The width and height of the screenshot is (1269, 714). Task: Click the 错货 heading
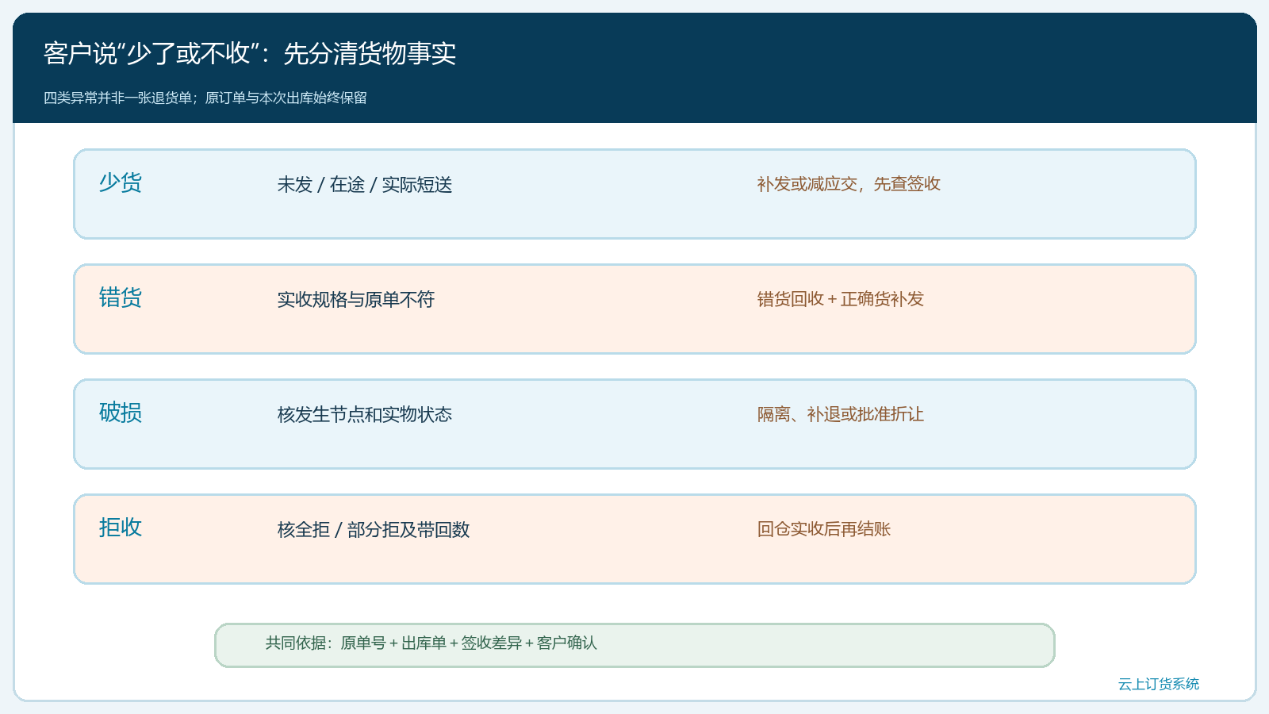(x=121, y=297)
